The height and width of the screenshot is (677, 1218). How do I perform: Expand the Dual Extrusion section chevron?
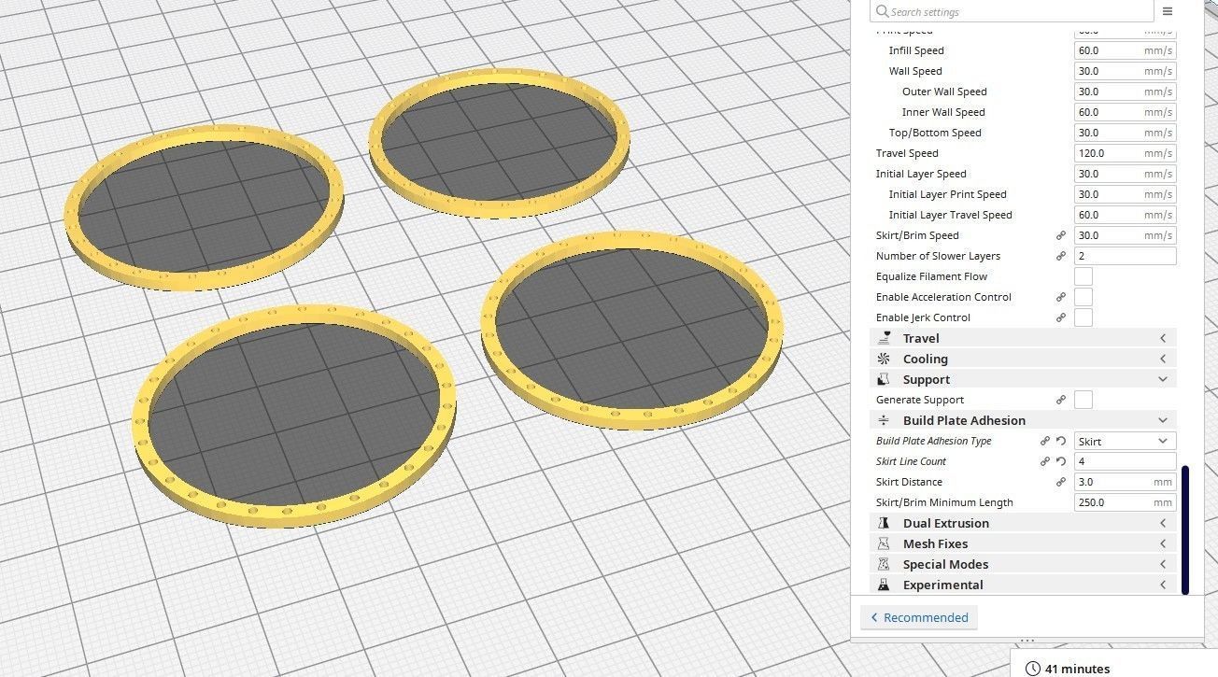(1163, 523)
